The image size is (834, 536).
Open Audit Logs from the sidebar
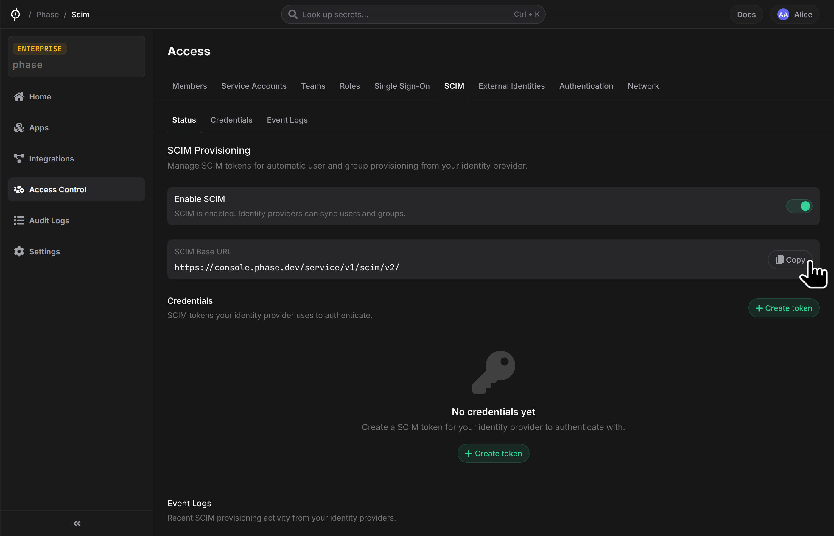pos(76,220)
